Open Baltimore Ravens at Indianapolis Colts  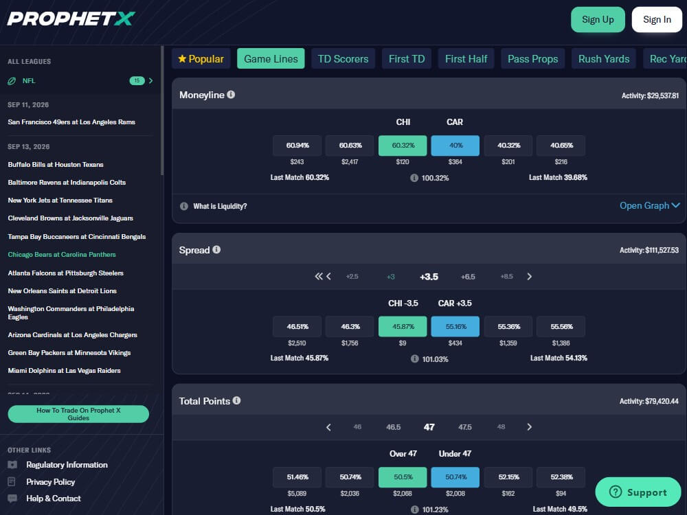pyautogui.click(x=67, y=183)
